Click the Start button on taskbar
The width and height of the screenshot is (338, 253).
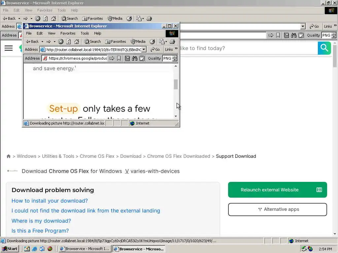(x=10, y=249)
